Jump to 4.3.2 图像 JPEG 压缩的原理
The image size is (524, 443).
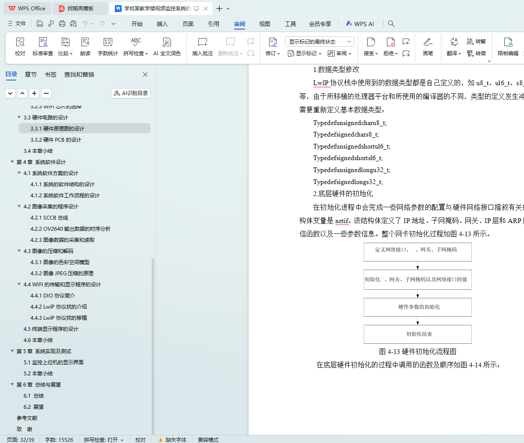click(x=62, y=273)
